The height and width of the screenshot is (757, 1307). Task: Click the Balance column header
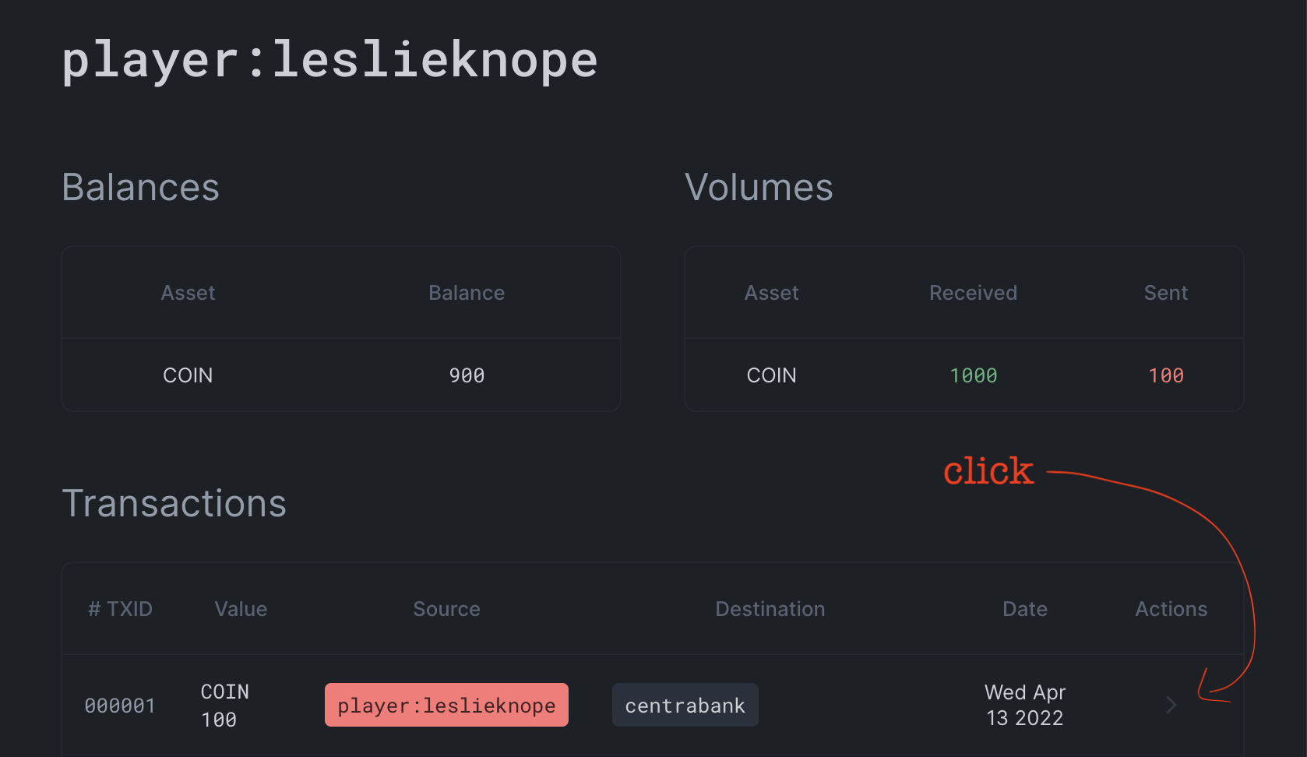[467, 293]
